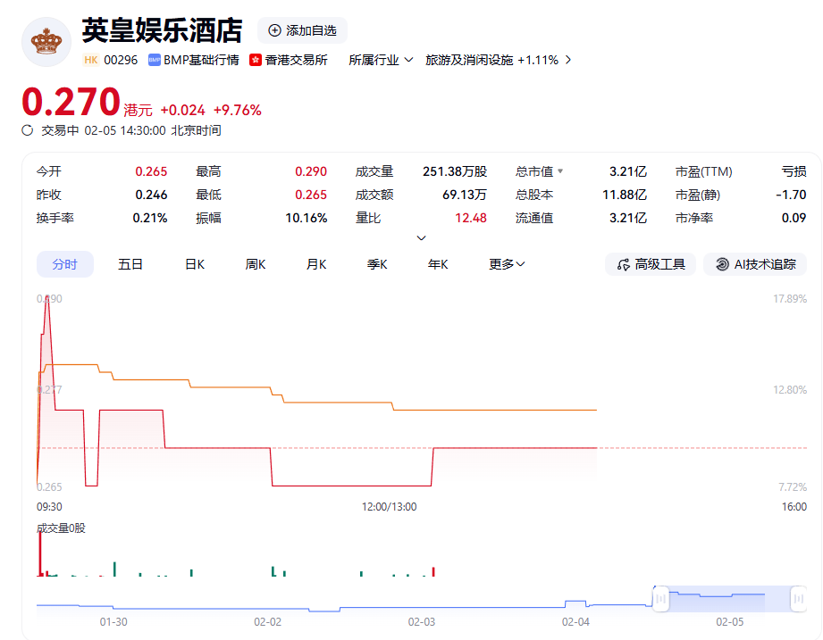Viewport: 823px width, 640px height.
Task: Expand more quote details with the chevron
Action: point(420,237)
